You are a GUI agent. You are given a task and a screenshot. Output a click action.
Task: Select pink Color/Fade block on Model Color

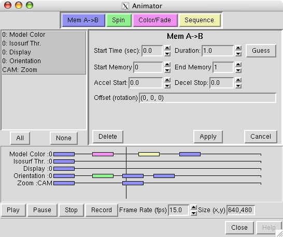[x=103, y=154]
